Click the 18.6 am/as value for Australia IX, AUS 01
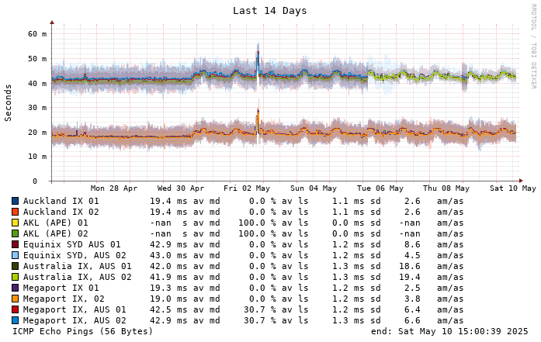The width and height of the screenshot is (541, 342). click(409, 266)
